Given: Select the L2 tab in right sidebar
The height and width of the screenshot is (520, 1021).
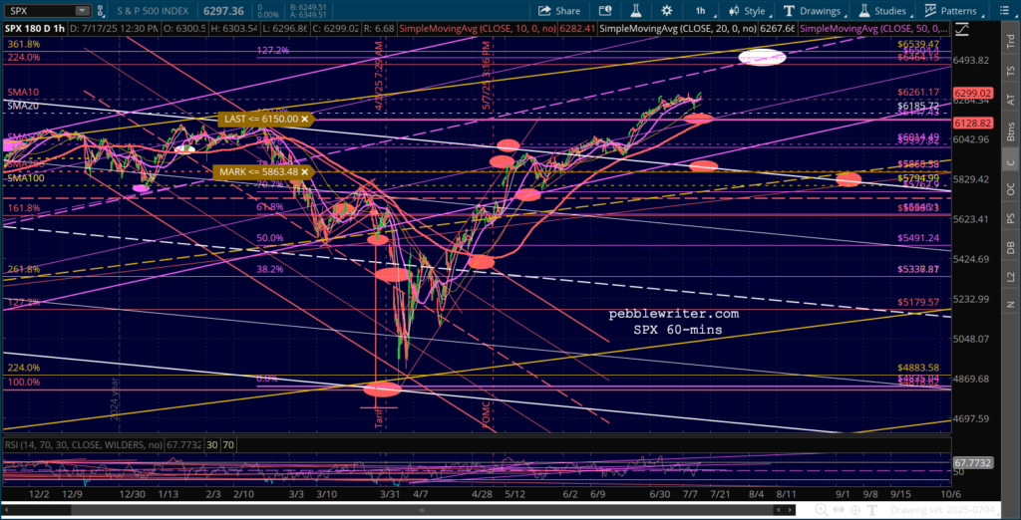Looking at the screenshot, I should tap(1011, 277).
